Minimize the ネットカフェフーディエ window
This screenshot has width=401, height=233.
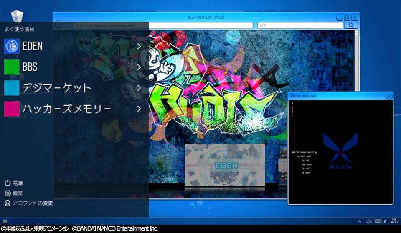coord(340,17)
